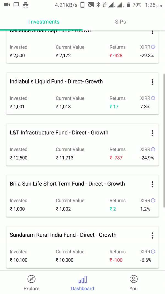The image size is (165, 294).
Task: Tap XIRR info icon on Birla Sun Life fund
Action: (x=153, y=200)
